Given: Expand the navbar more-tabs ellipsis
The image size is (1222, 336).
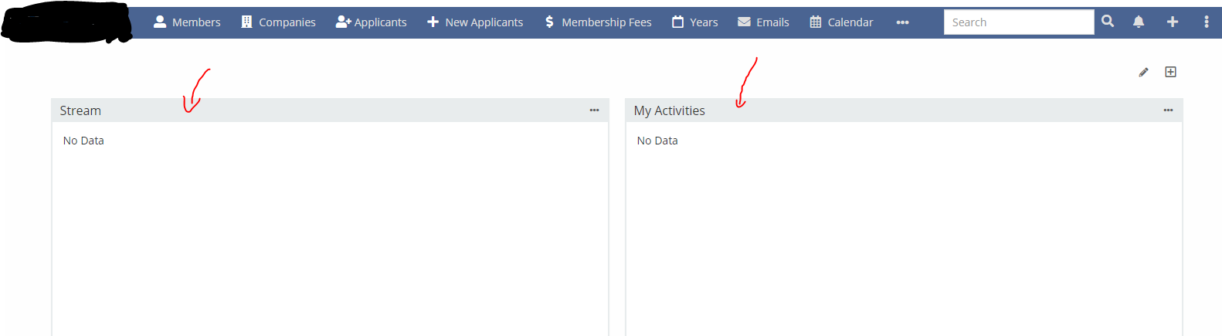Looking at the screenshot, I should click(x=902, y=22).
